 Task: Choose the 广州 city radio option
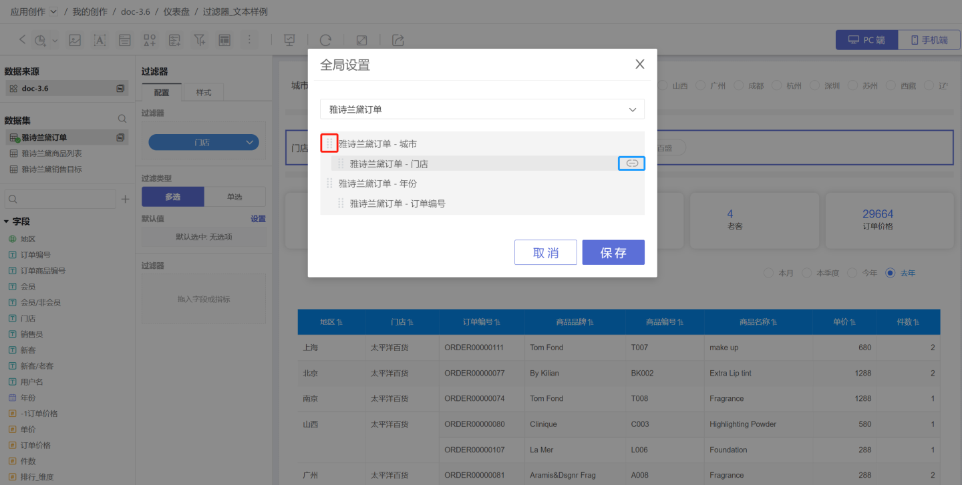click(701, 85)
